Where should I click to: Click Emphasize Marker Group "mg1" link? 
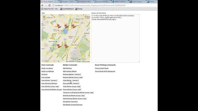[x=74, y=95]
